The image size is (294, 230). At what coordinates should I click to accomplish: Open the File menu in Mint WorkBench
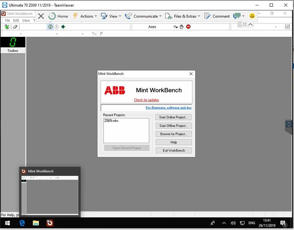click(x=7, y=20)
